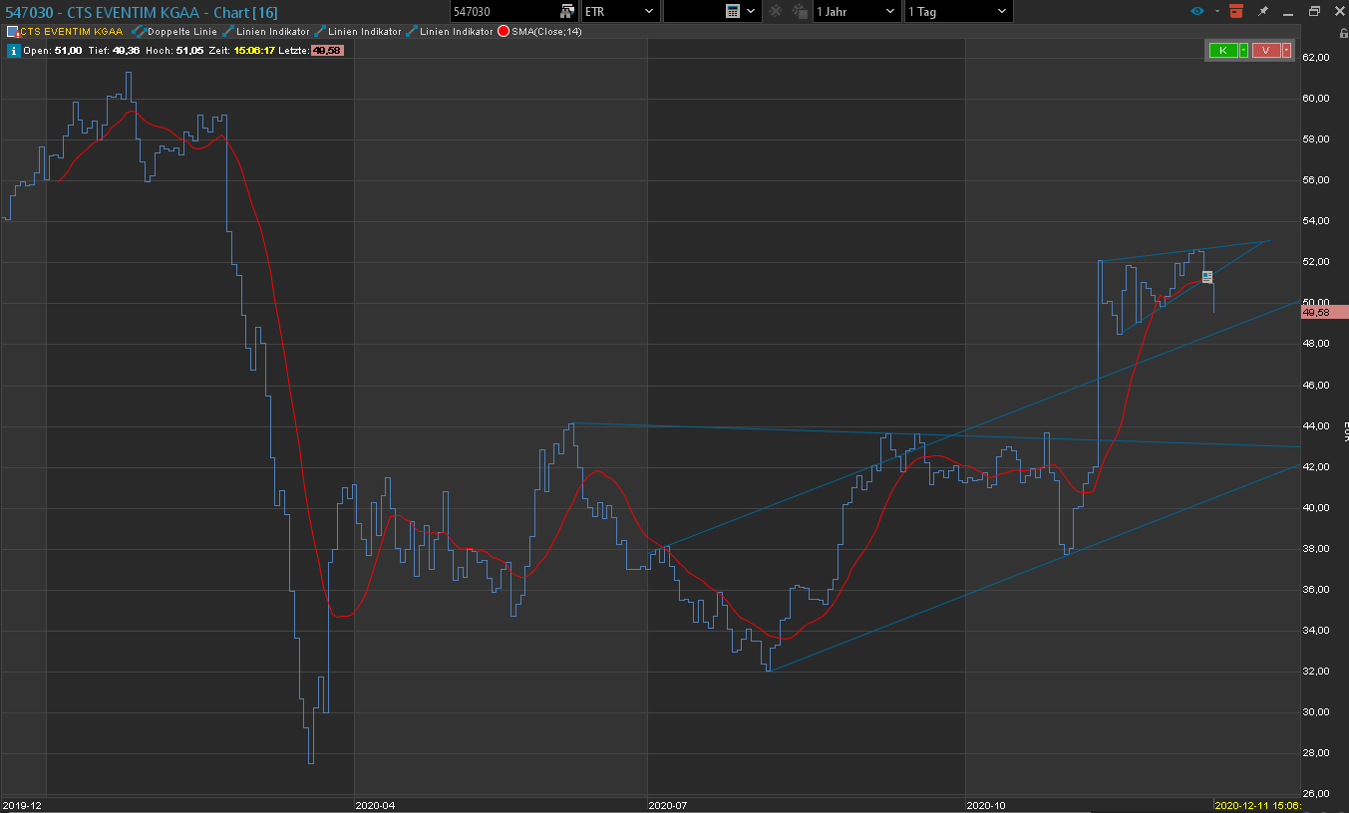Open the green K button dropdown arrow
This screenshot has width=1349, height=813.
1243,51
